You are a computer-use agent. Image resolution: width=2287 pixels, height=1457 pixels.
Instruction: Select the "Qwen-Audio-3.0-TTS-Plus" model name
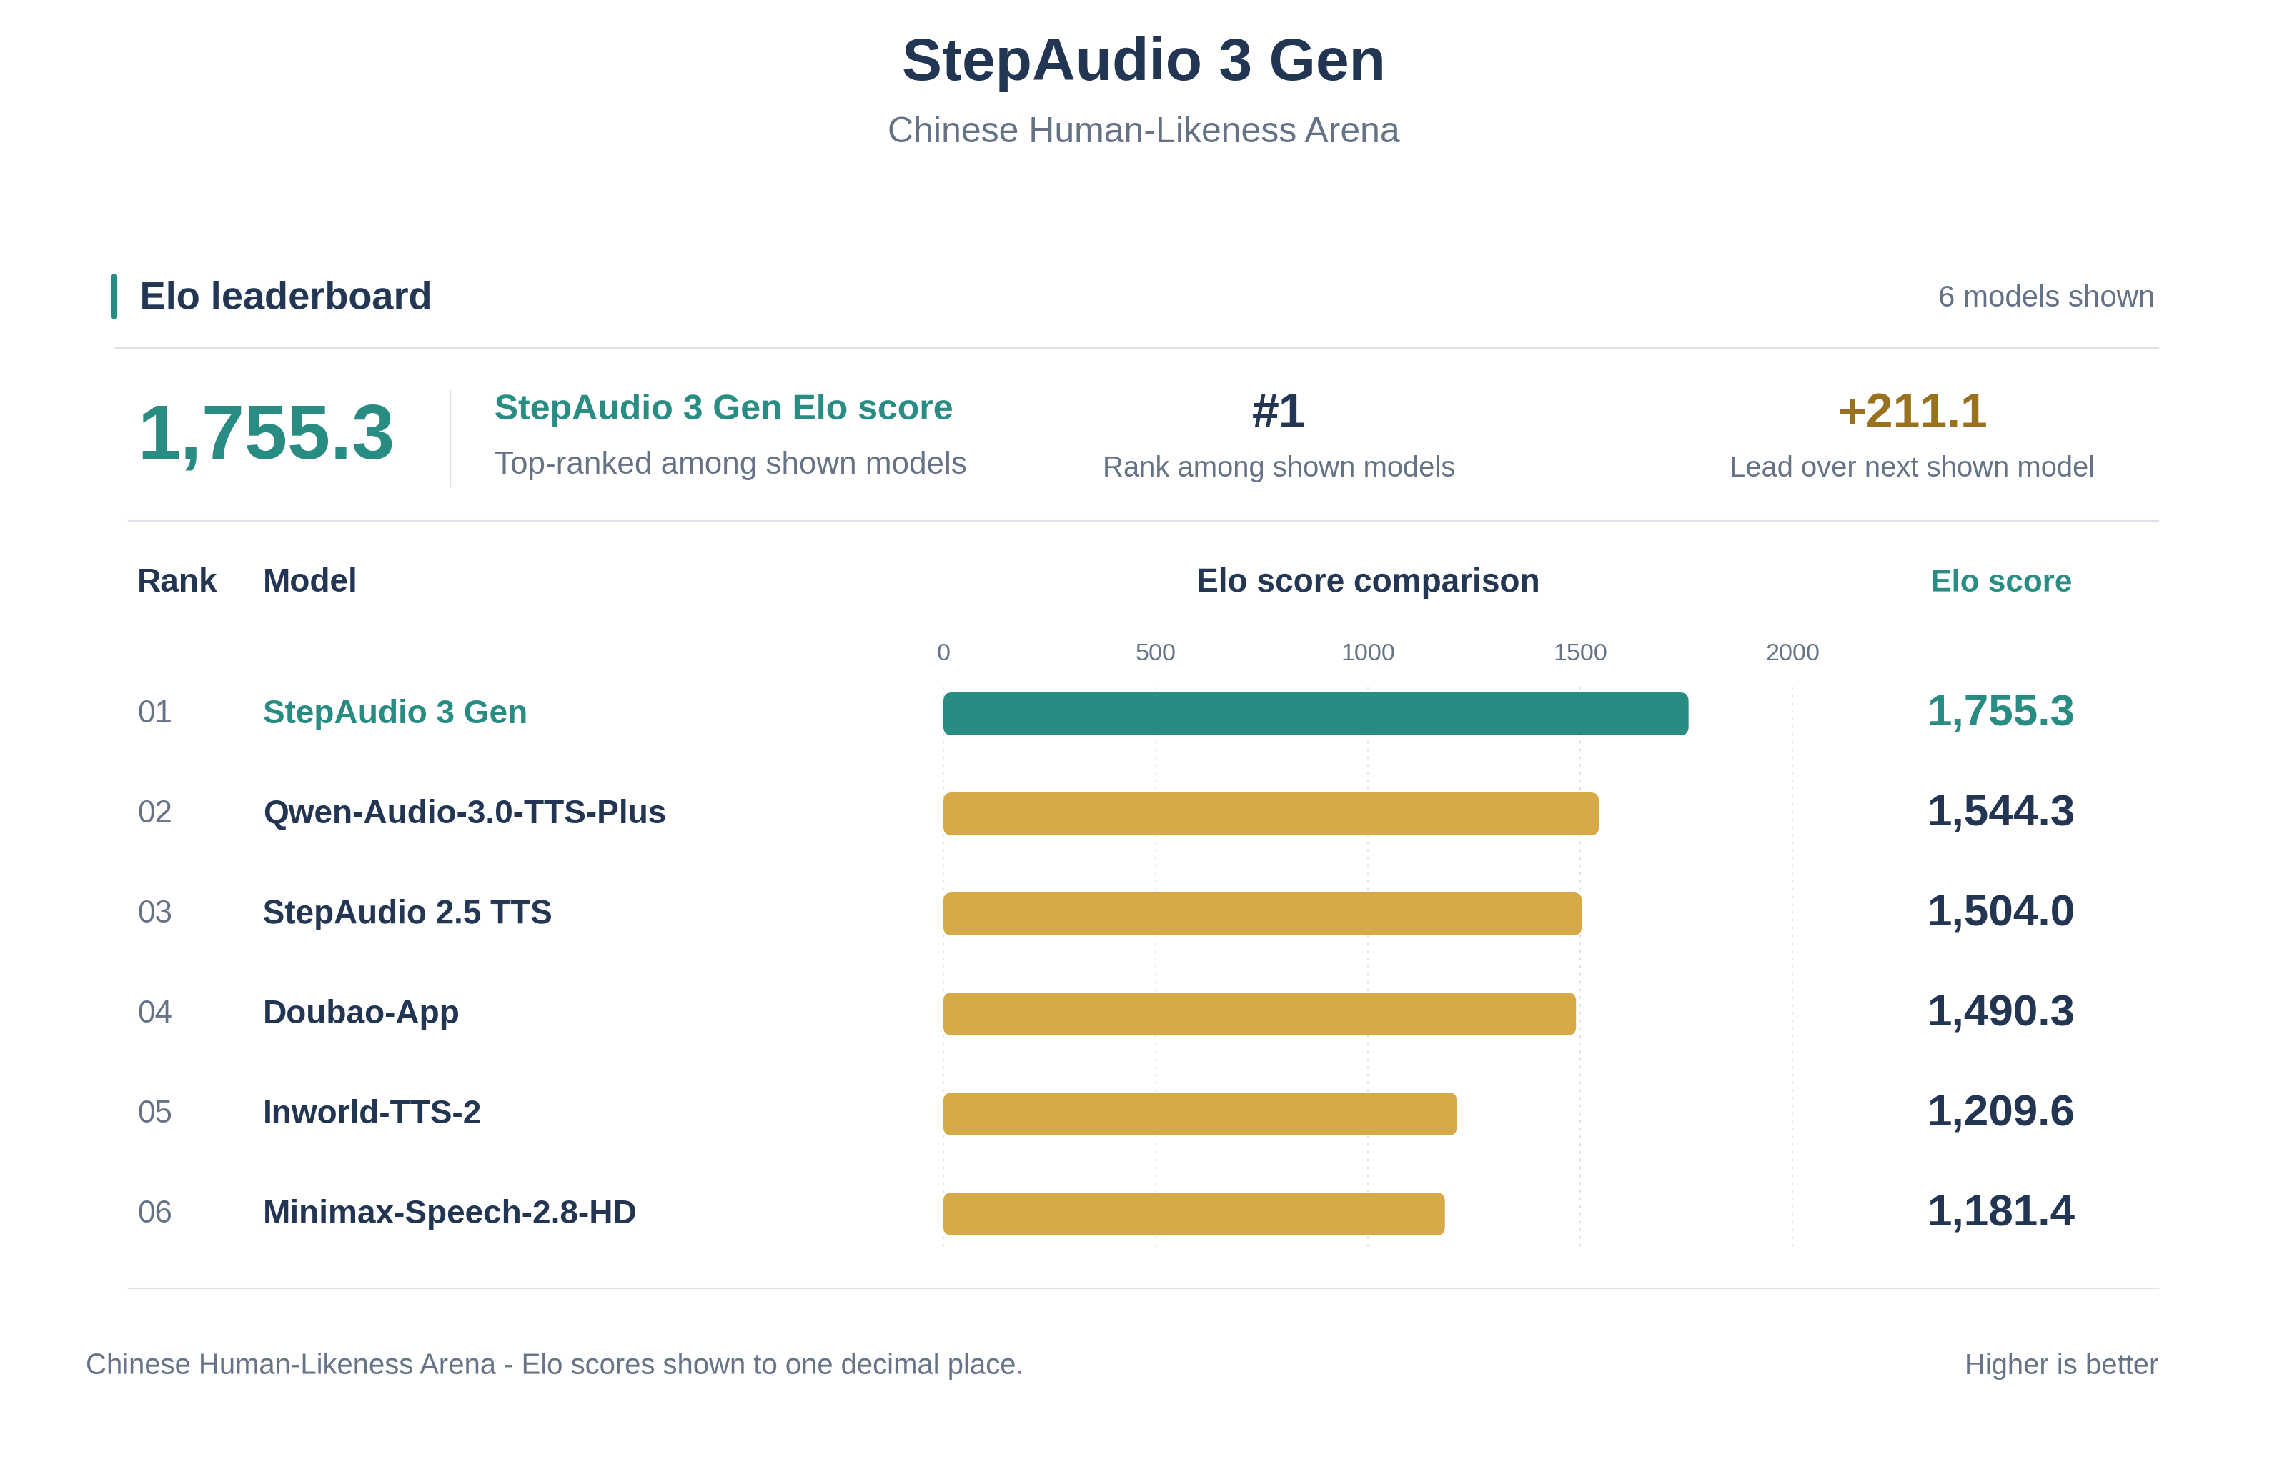coord(465,812)
